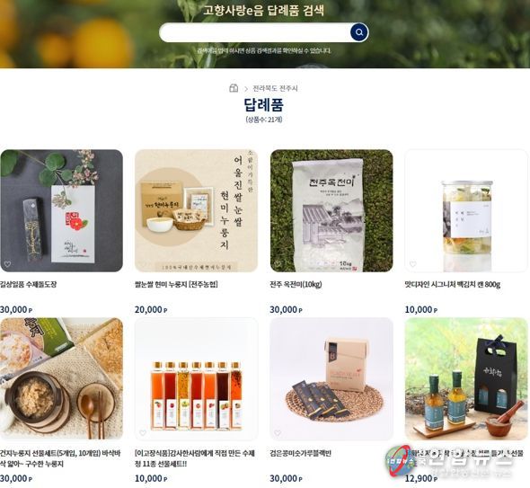
Task: Click the 들기름 gift set bottles image
Action: [466, 378]
